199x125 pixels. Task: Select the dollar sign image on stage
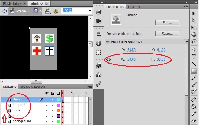click(x=49, y=38)
